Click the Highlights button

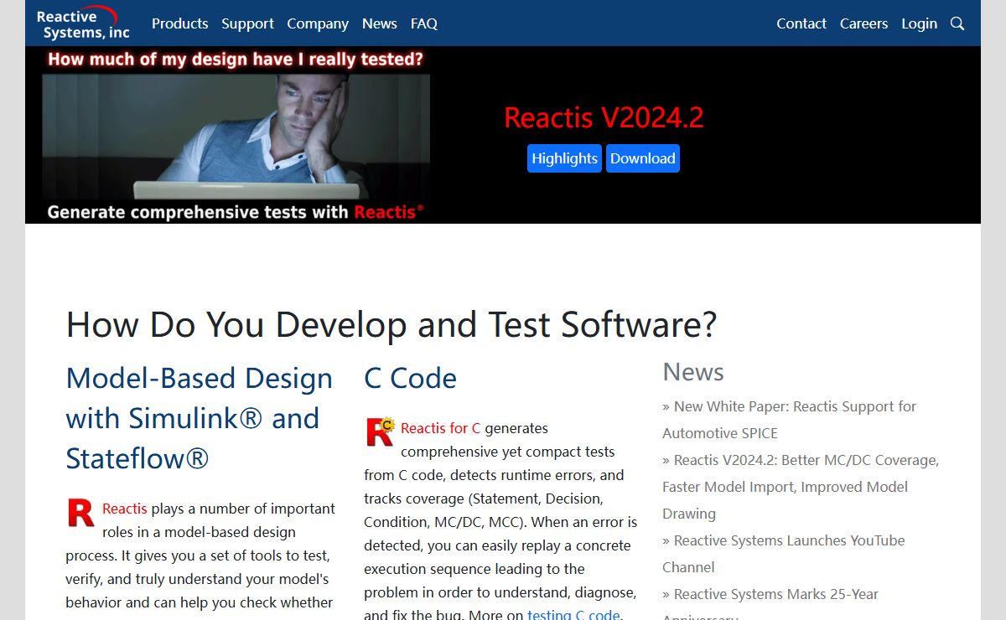tap(564, 158)
